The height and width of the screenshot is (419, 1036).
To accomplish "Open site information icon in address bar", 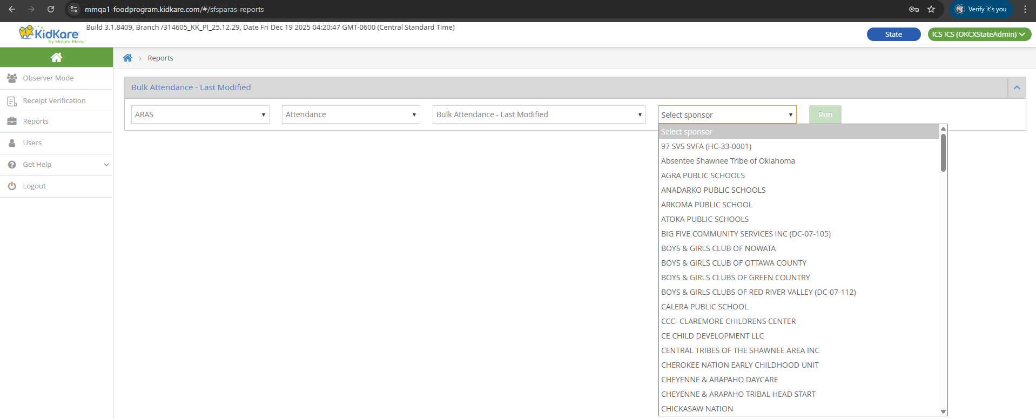I will tap(74, 9).
